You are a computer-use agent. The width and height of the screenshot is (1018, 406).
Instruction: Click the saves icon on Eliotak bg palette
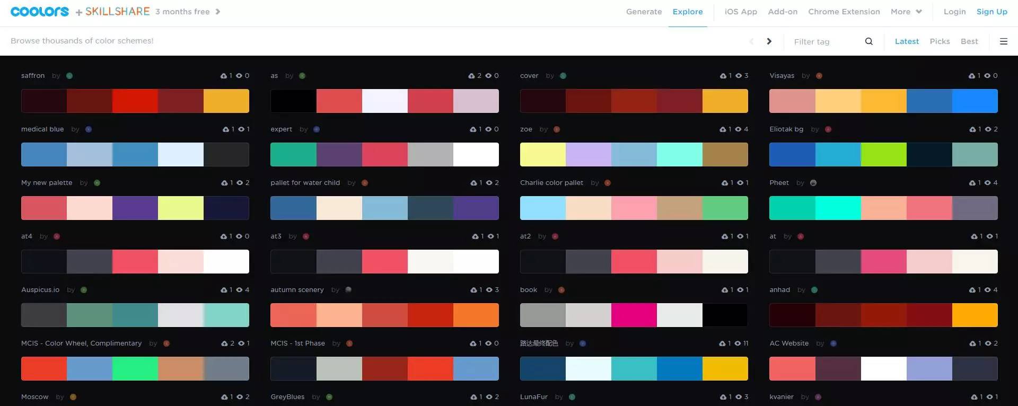click(972, 129)
